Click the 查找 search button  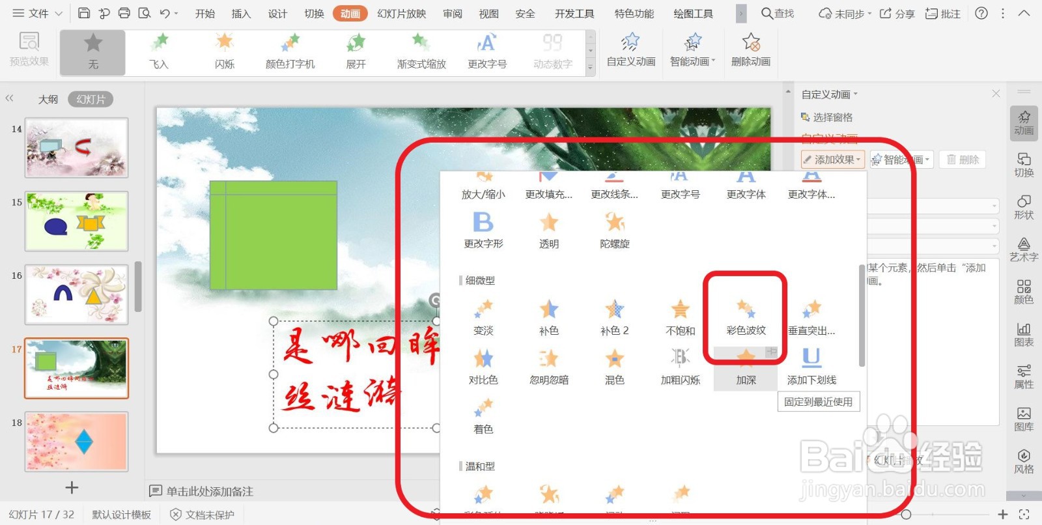[778, 14]
